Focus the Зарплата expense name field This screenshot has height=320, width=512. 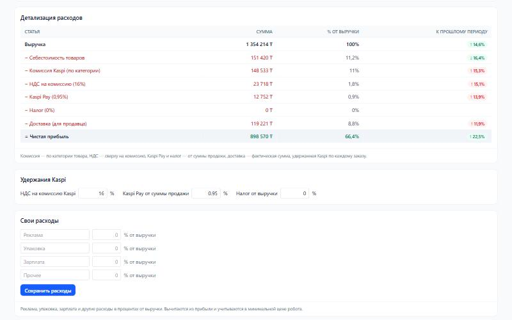[x=55, y=262]
